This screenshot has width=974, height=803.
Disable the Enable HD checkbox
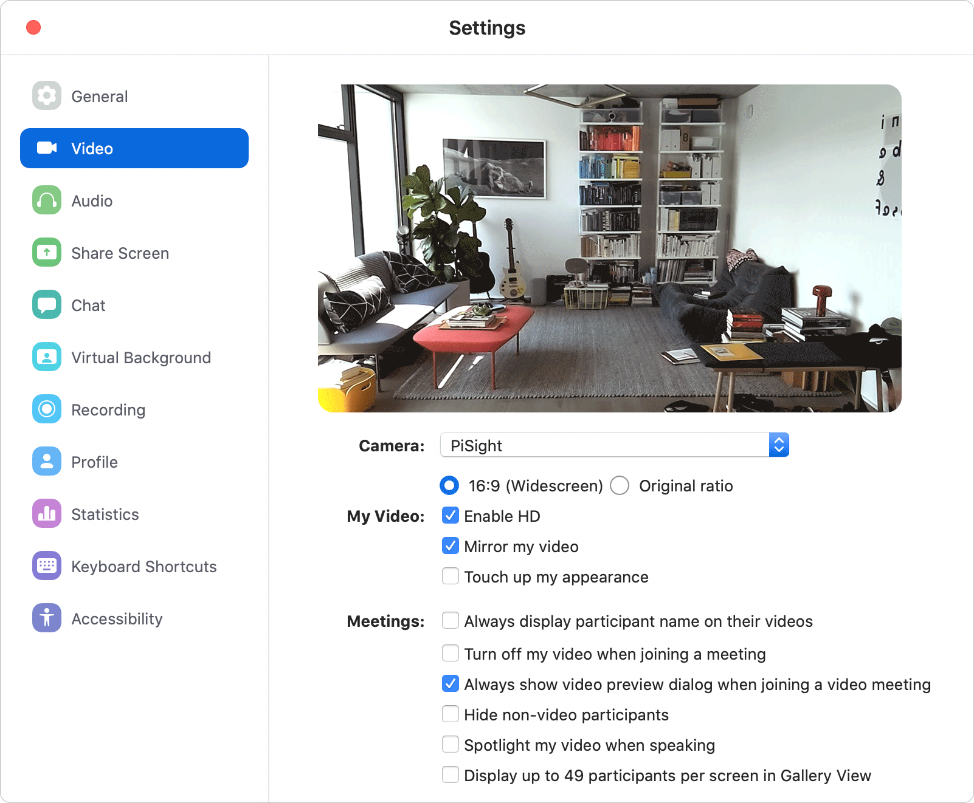point(451,516)
